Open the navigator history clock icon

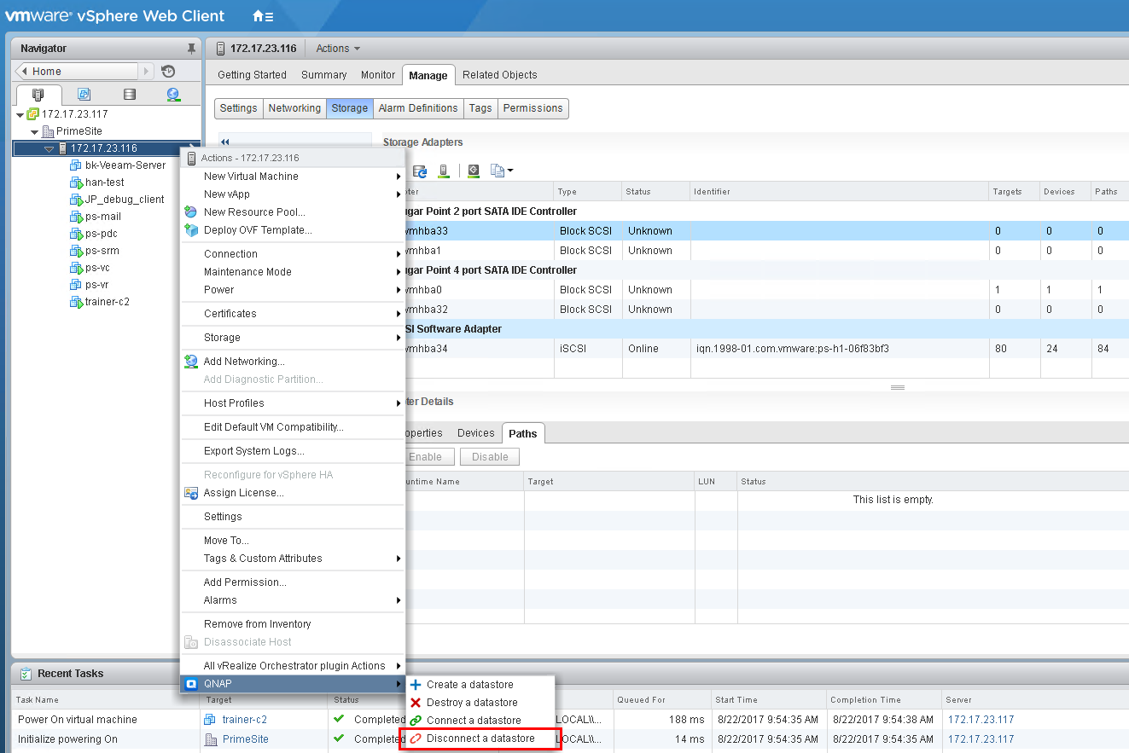168,72
